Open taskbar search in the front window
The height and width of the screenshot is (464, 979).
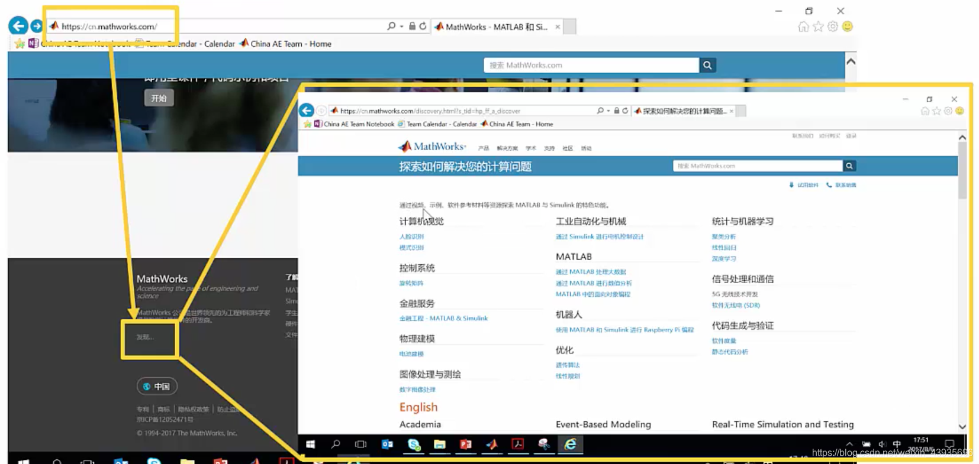(336, 444)
